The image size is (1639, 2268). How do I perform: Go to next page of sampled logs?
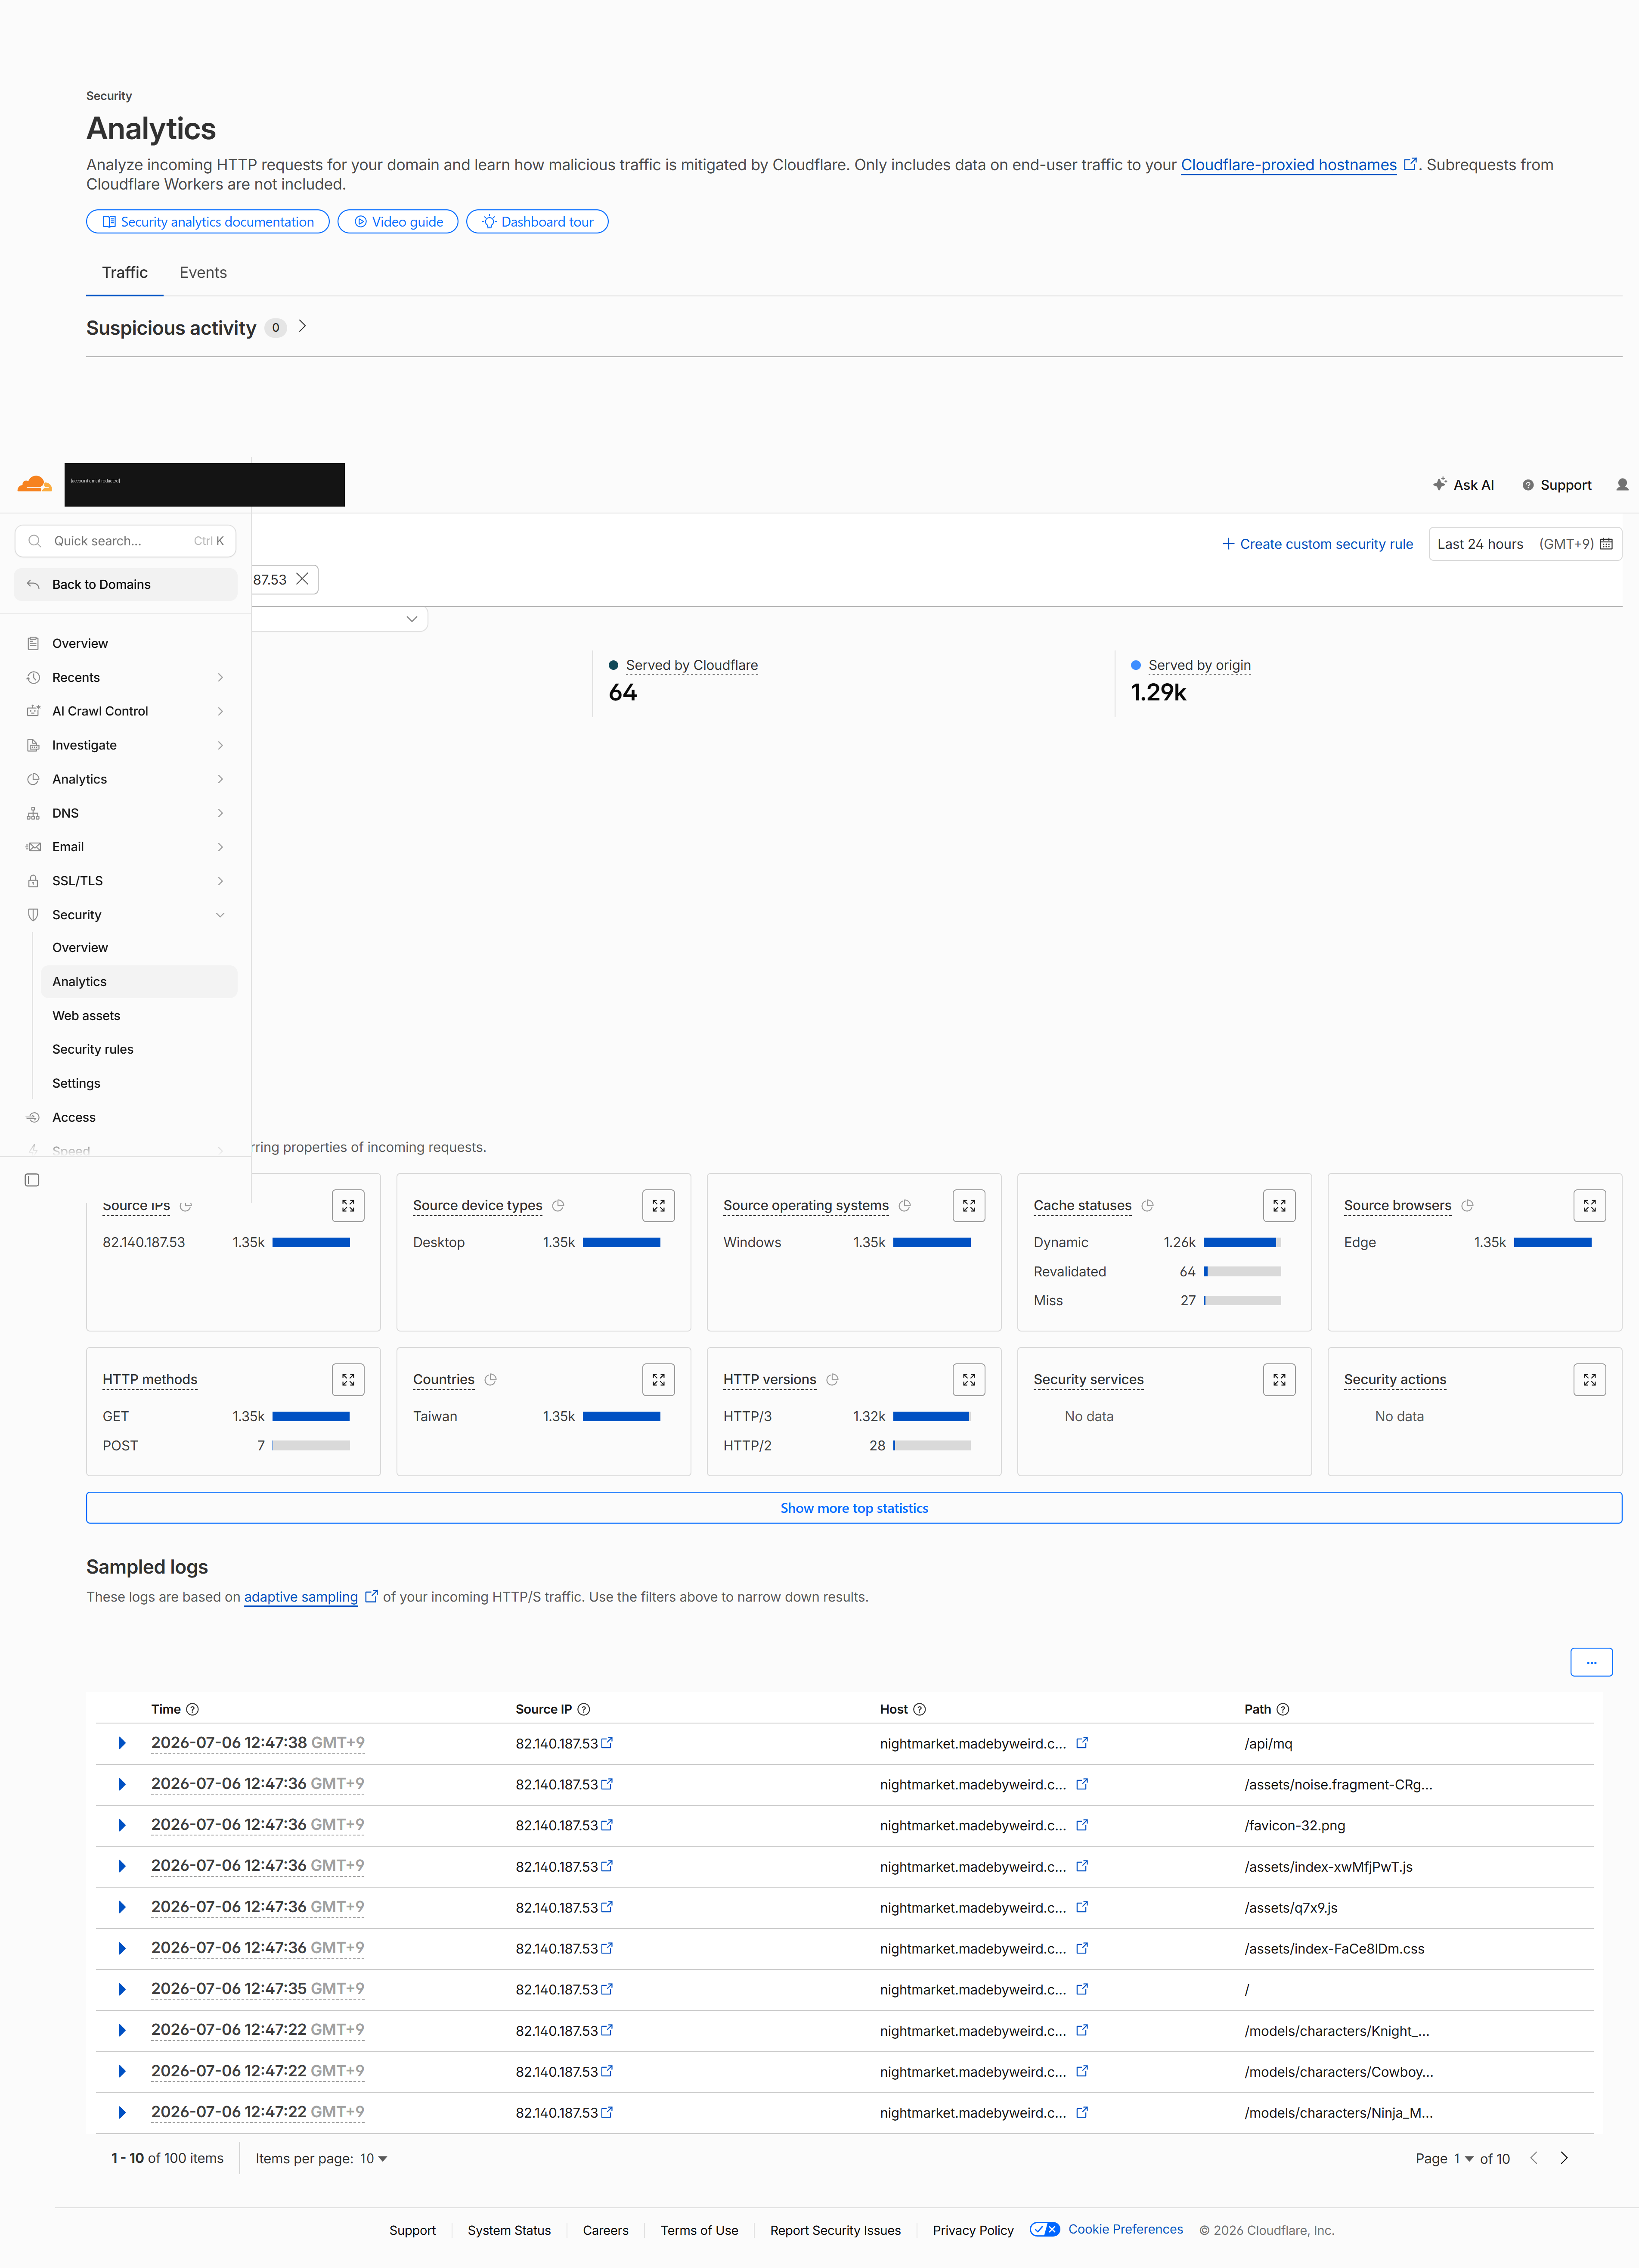click(1564, 2158)
